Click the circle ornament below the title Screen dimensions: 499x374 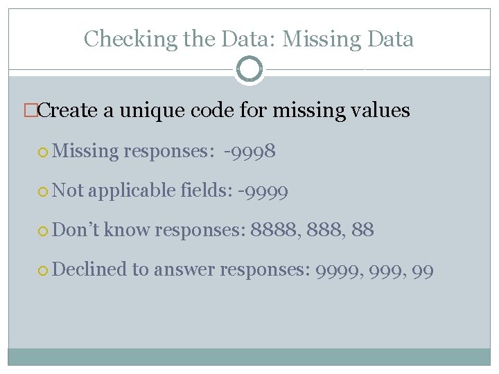coord(249,69)
